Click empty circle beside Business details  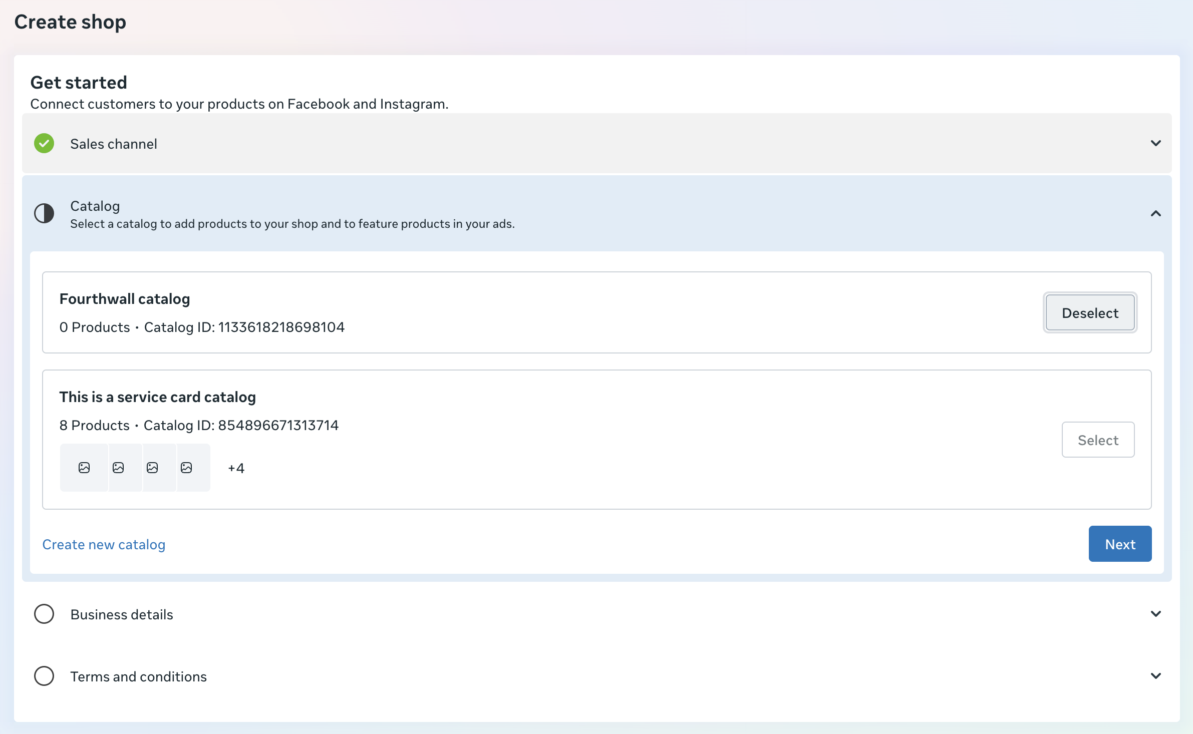(x=44, y=614)
